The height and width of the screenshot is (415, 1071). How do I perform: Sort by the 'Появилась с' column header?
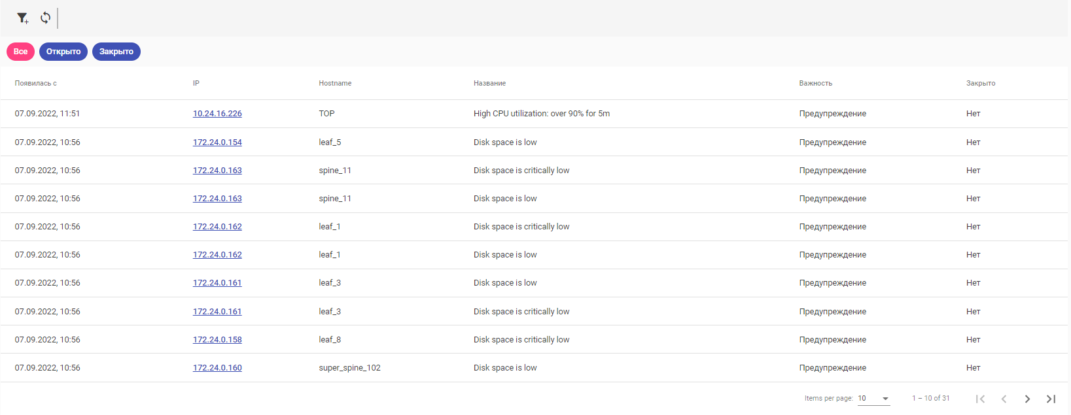(36, 84)
